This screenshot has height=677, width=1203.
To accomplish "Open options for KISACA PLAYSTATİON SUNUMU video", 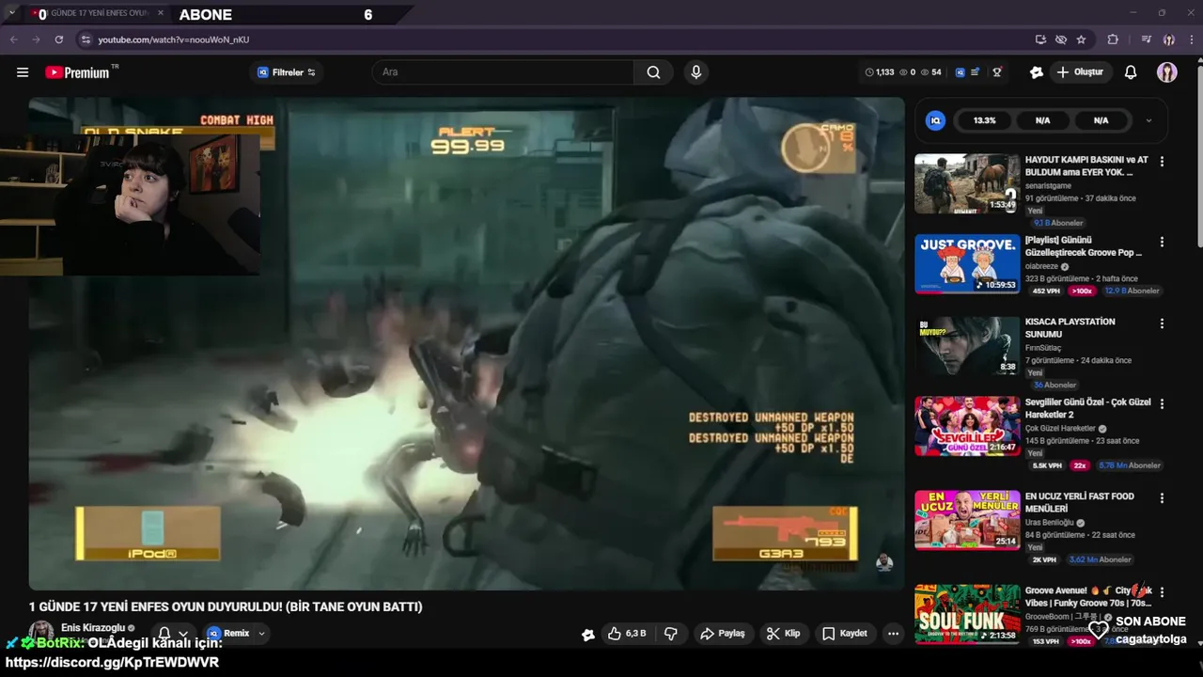I will [x=1162, y=323].
